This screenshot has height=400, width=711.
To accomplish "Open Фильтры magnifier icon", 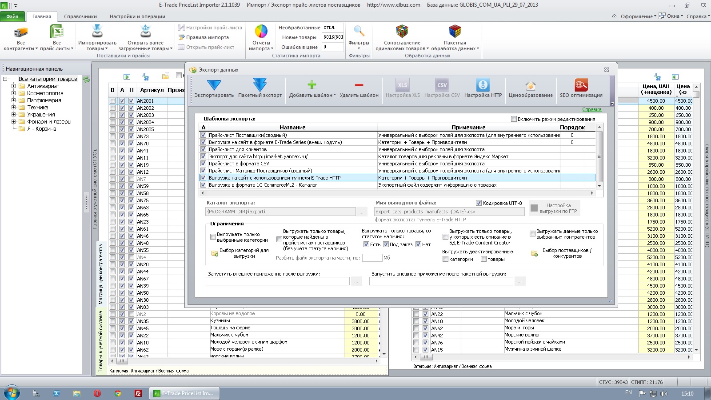I will tap(359, 32).
